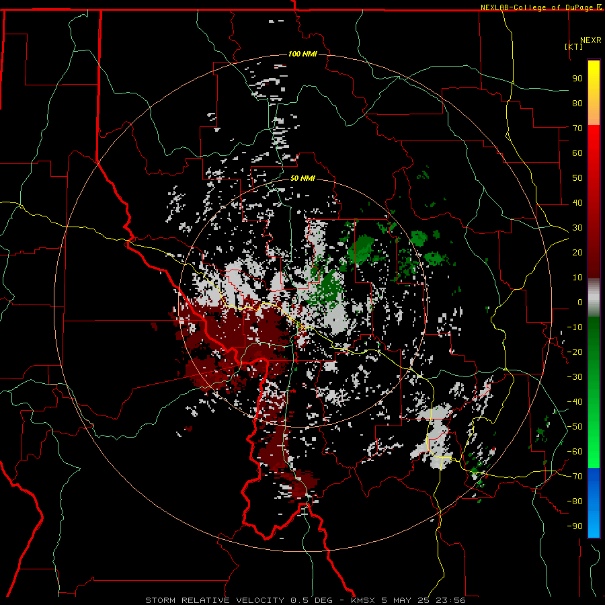Click the NEXLAB-College of DuPage credit text
Viewport: 605px width, 605px height.
point(538,7)
